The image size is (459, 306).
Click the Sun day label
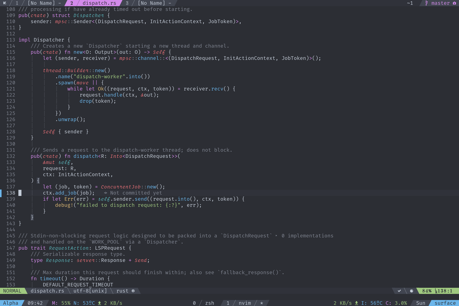[421, 303]
